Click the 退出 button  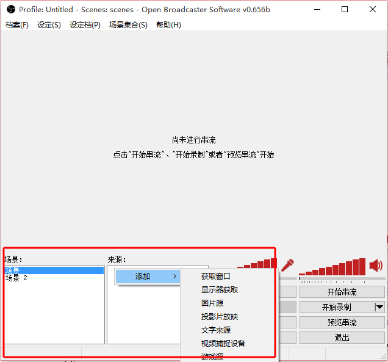click(342, 338)
